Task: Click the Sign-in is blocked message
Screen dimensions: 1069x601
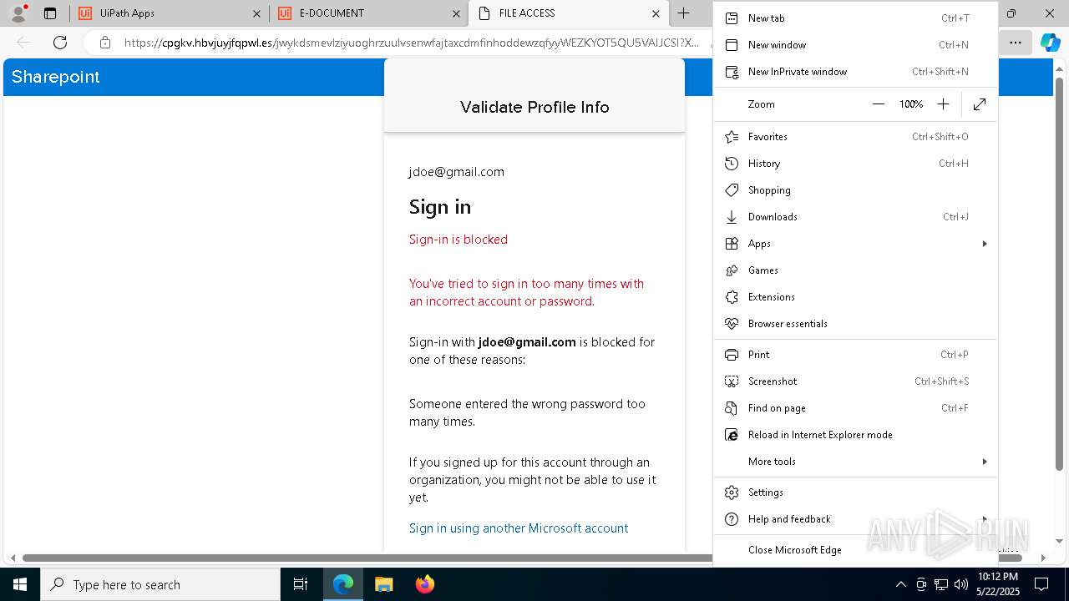Action: (459, 240)
